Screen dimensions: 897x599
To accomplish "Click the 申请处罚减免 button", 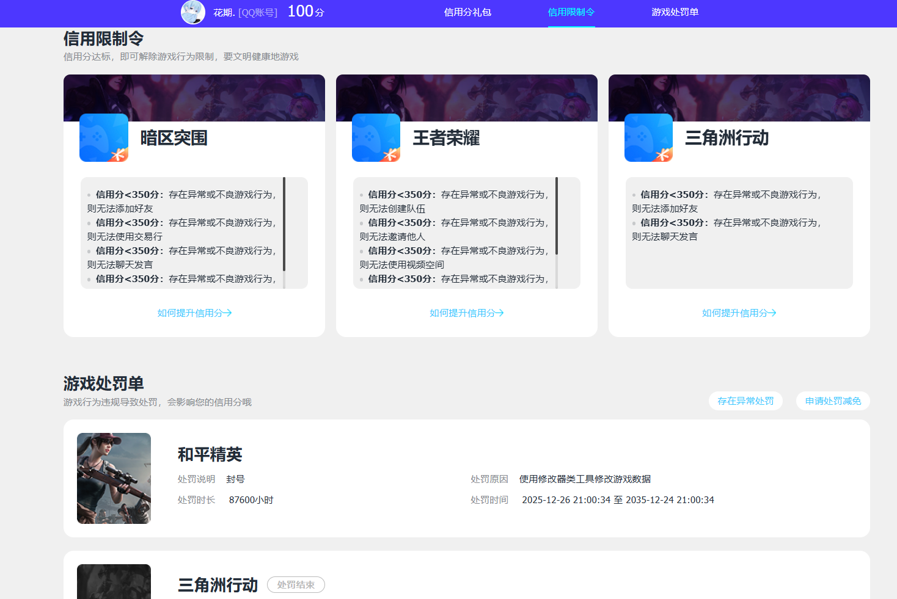I will [832, 401].
